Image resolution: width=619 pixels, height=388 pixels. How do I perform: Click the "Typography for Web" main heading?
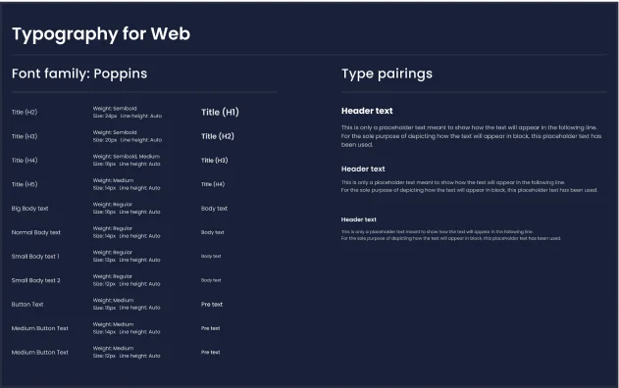101,34
